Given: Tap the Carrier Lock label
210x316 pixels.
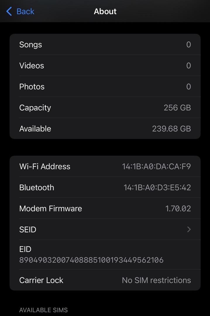Looking at the screenshot, I should (x=41, y=280).
